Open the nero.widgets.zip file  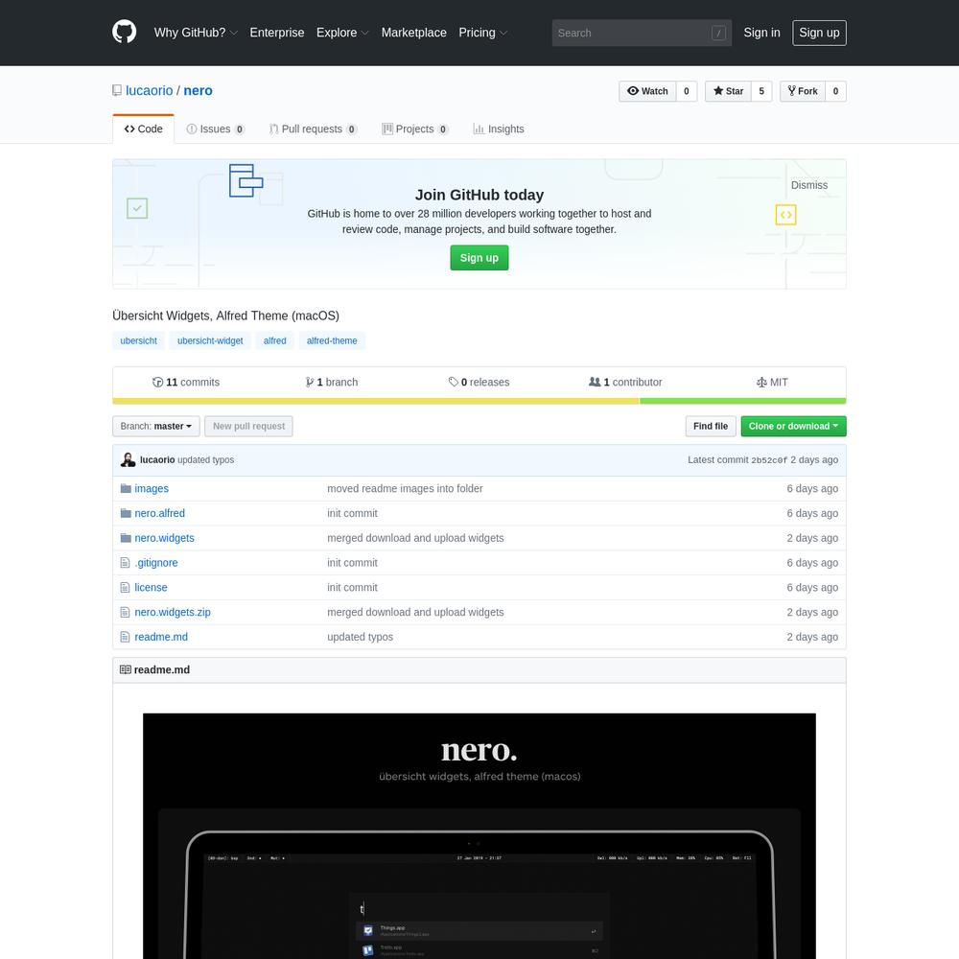(x=173, y=612)
